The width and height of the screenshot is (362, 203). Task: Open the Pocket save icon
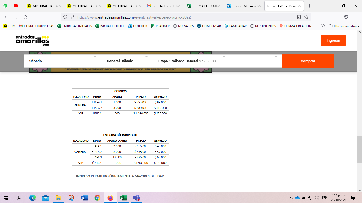[x=346, y=17]
